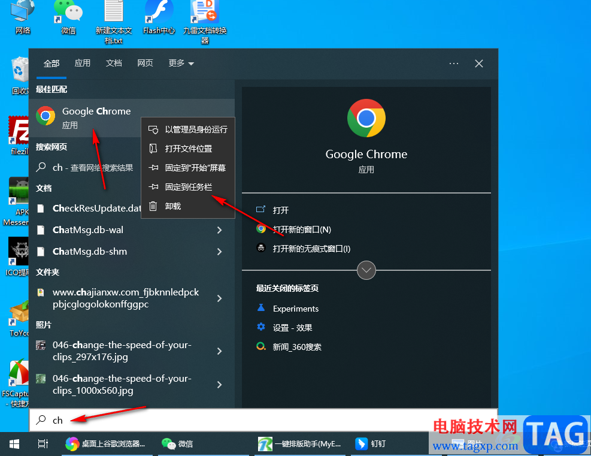Open Google Chrome best match result

click(132, 117)
